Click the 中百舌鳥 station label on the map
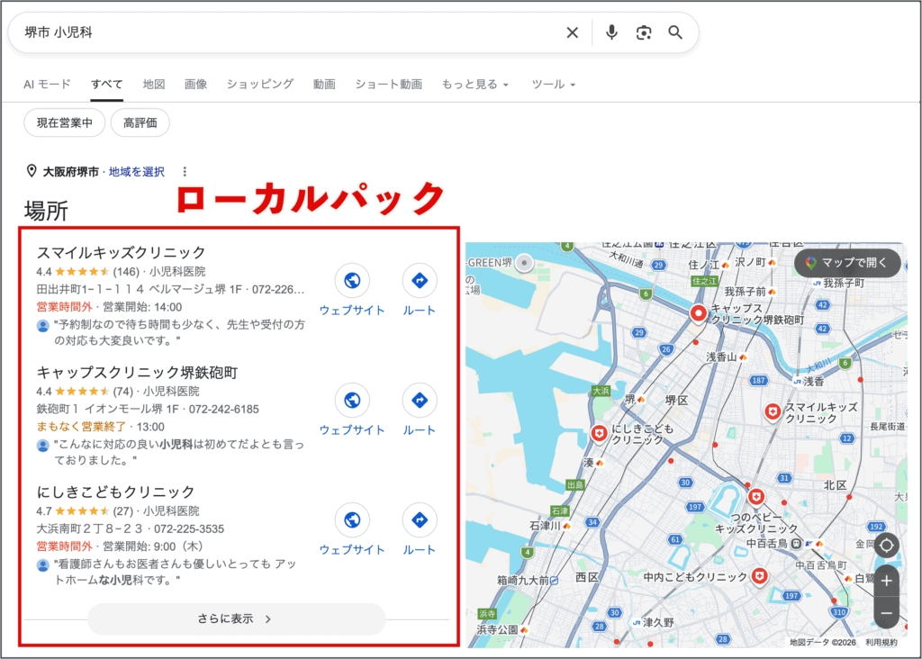The width and height of the screenshot is (922, 659). pyautogui.click(x=767, y=543)
